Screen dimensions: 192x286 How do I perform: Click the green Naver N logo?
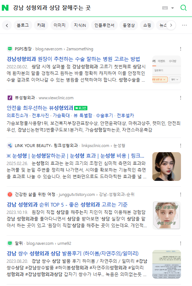pyautogui.click(x=5, y=8)
